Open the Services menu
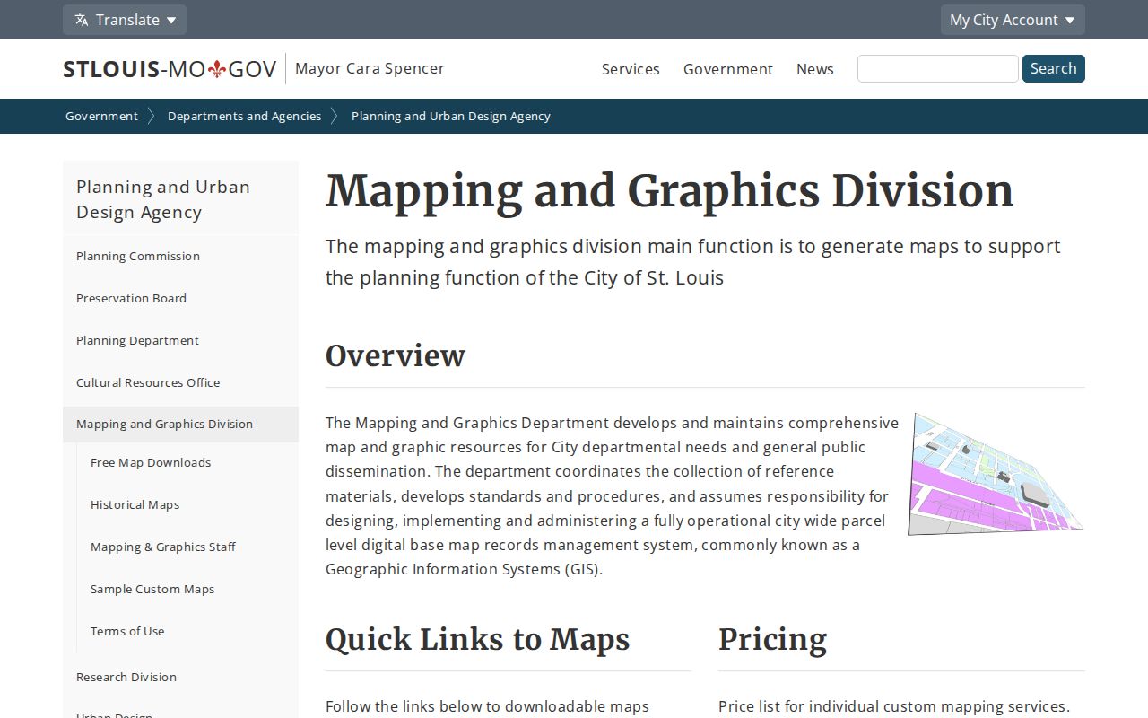The width and height of the screenshot is (1148, 718). [631, 69]
